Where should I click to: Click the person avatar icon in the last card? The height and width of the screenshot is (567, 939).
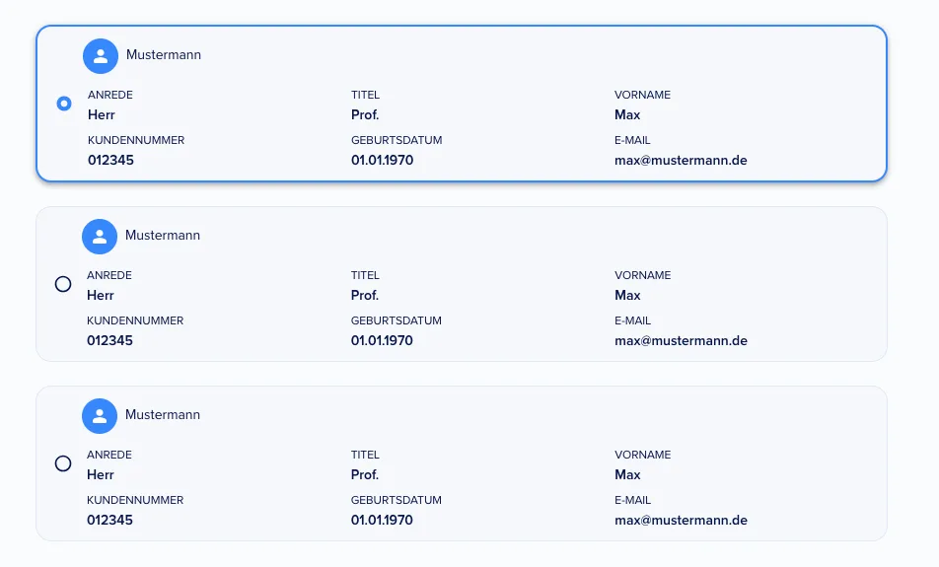click(100, 416)
